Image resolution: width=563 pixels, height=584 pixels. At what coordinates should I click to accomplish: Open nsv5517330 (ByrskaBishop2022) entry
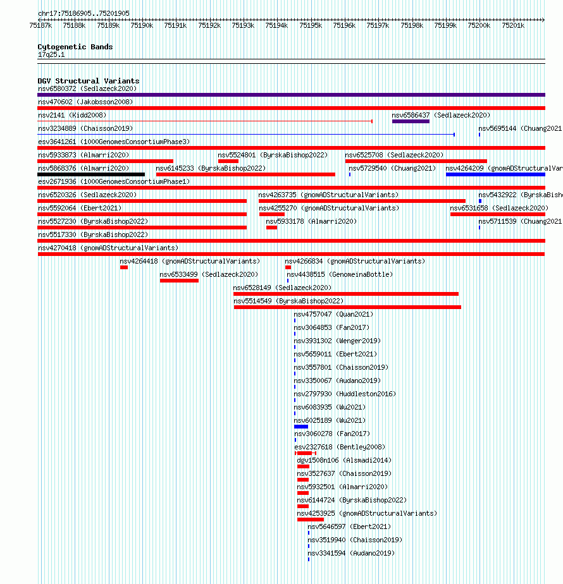pyautogui.click(x=93, y=235)
